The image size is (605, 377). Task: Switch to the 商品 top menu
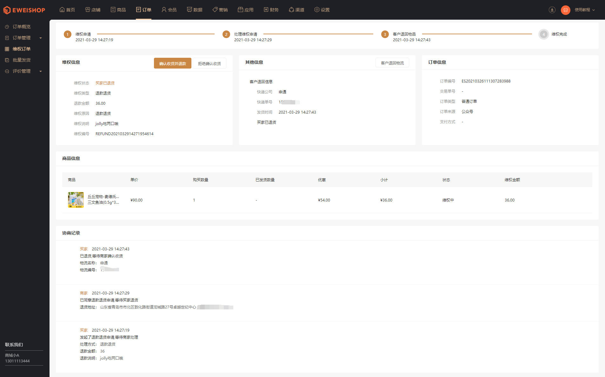(118, 10)
